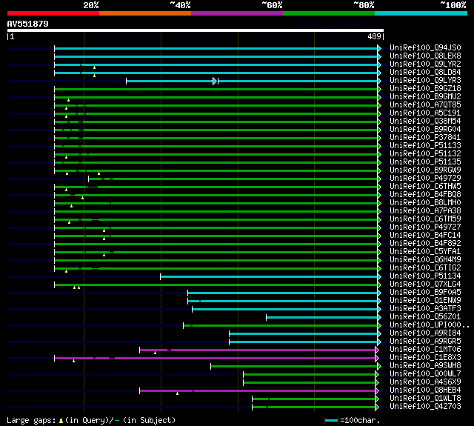Image resolution: width=474 pixels, height=426 pixels.
Task: Click the UniRef100_C5YFA1 label
Action: click(425, 252)
